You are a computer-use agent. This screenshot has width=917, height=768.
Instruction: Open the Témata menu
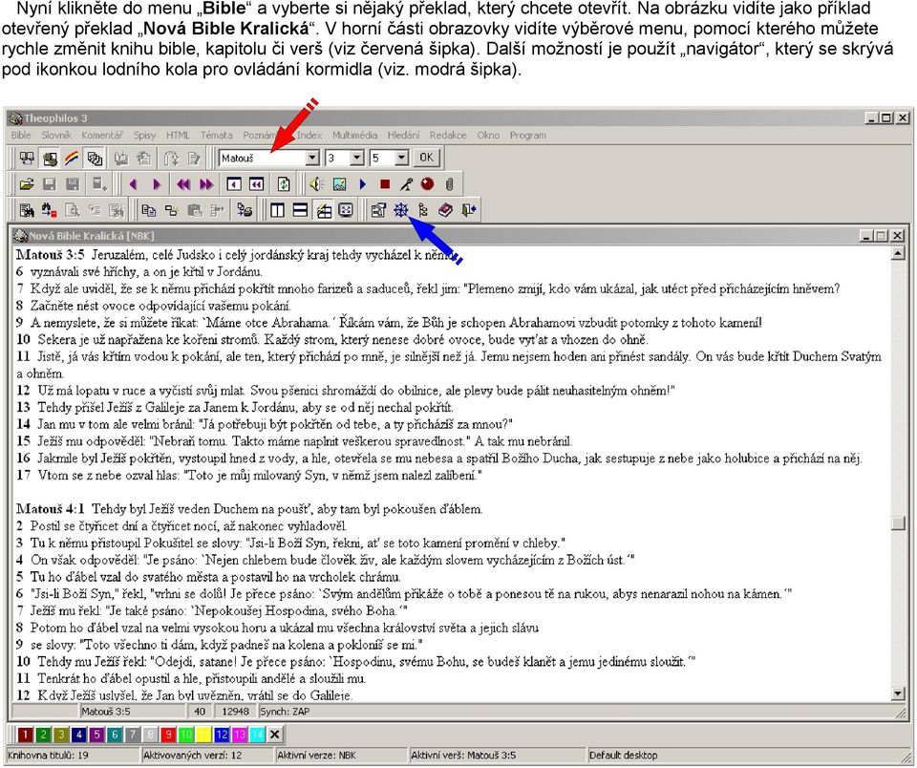coord(217,135)
